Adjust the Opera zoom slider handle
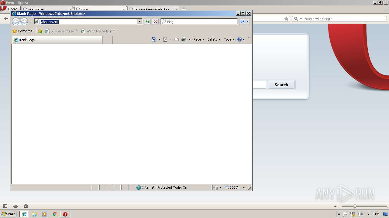This screenshot has height=218, width=389. [355, 206]
